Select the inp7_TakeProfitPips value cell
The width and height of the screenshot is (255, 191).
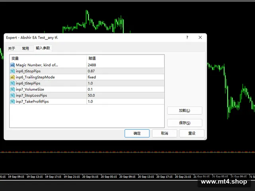click(125, 101)
